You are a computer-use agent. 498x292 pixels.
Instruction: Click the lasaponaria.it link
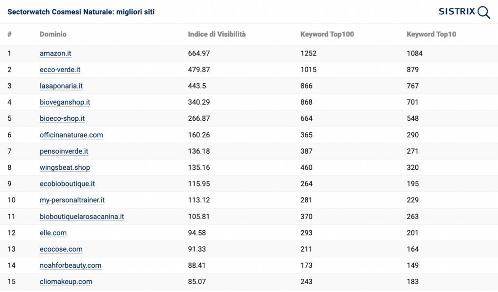point(61,86)
